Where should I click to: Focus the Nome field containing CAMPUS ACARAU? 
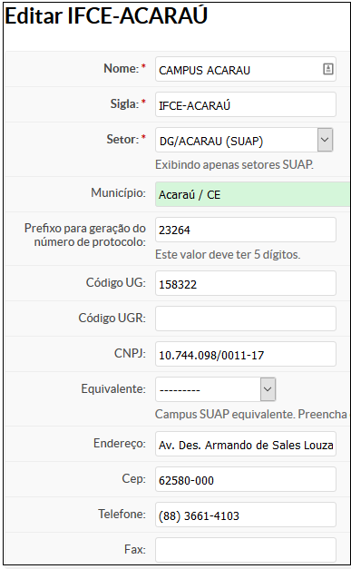coord(246,69)
